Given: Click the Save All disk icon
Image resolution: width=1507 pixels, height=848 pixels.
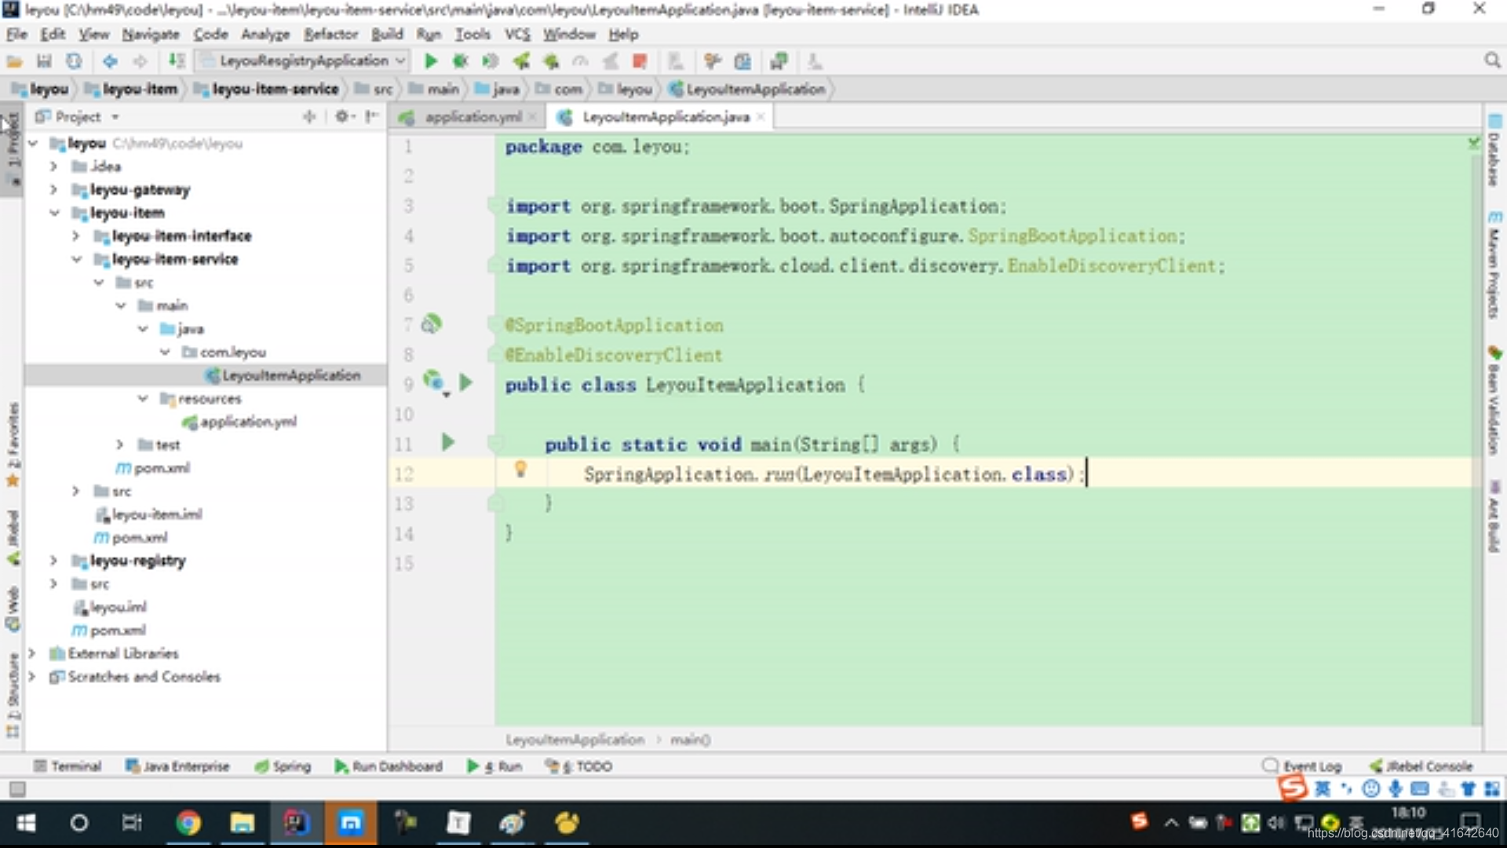Looking at the screenshot, I should 44,61.
